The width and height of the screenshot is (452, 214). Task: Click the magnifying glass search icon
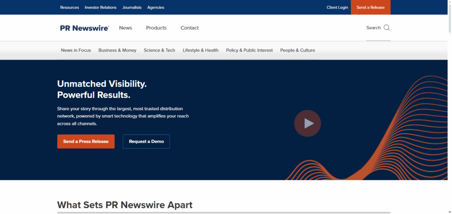[387, 28]
